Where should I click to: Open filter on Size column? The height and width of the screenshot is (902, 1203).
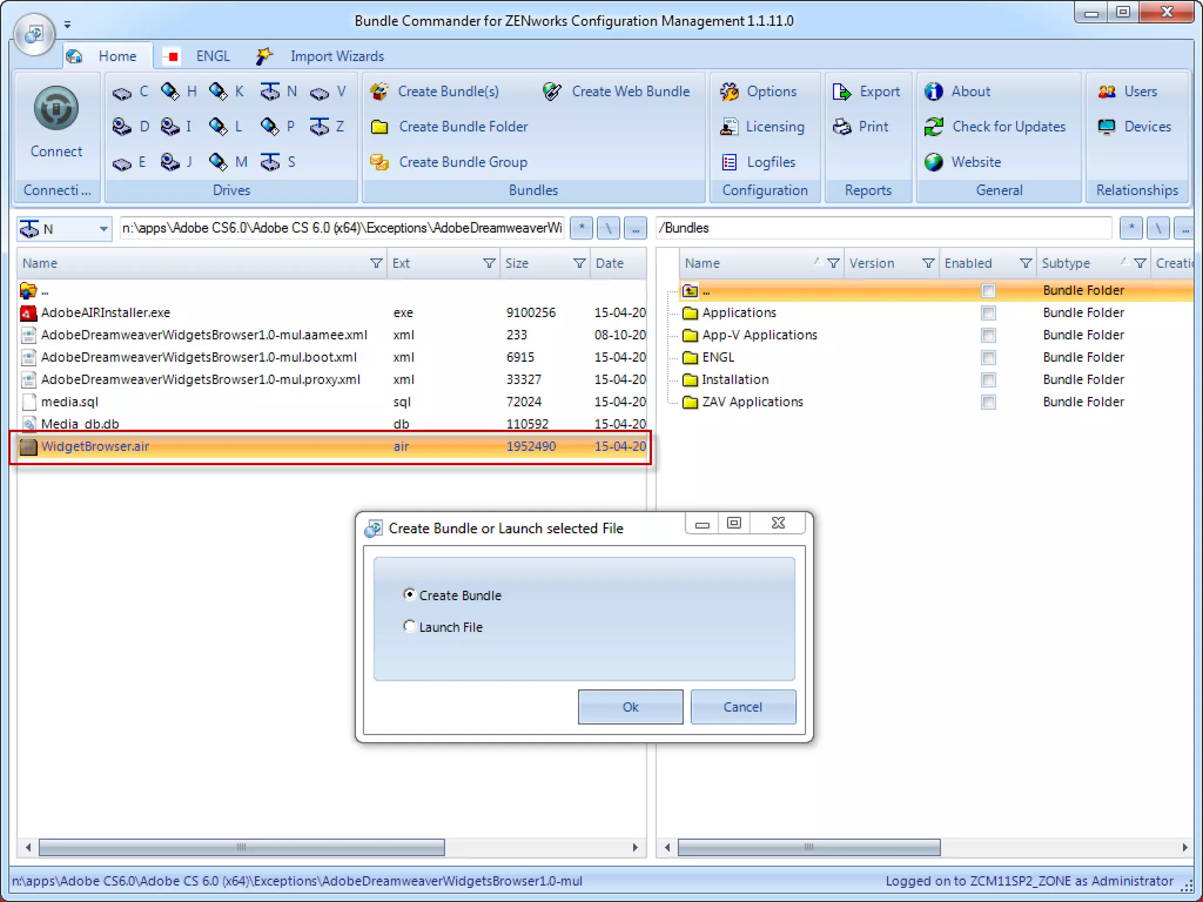click(579, 263)
